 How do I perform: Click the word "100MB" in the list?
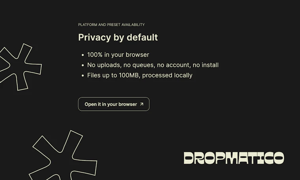coord(129,75)
